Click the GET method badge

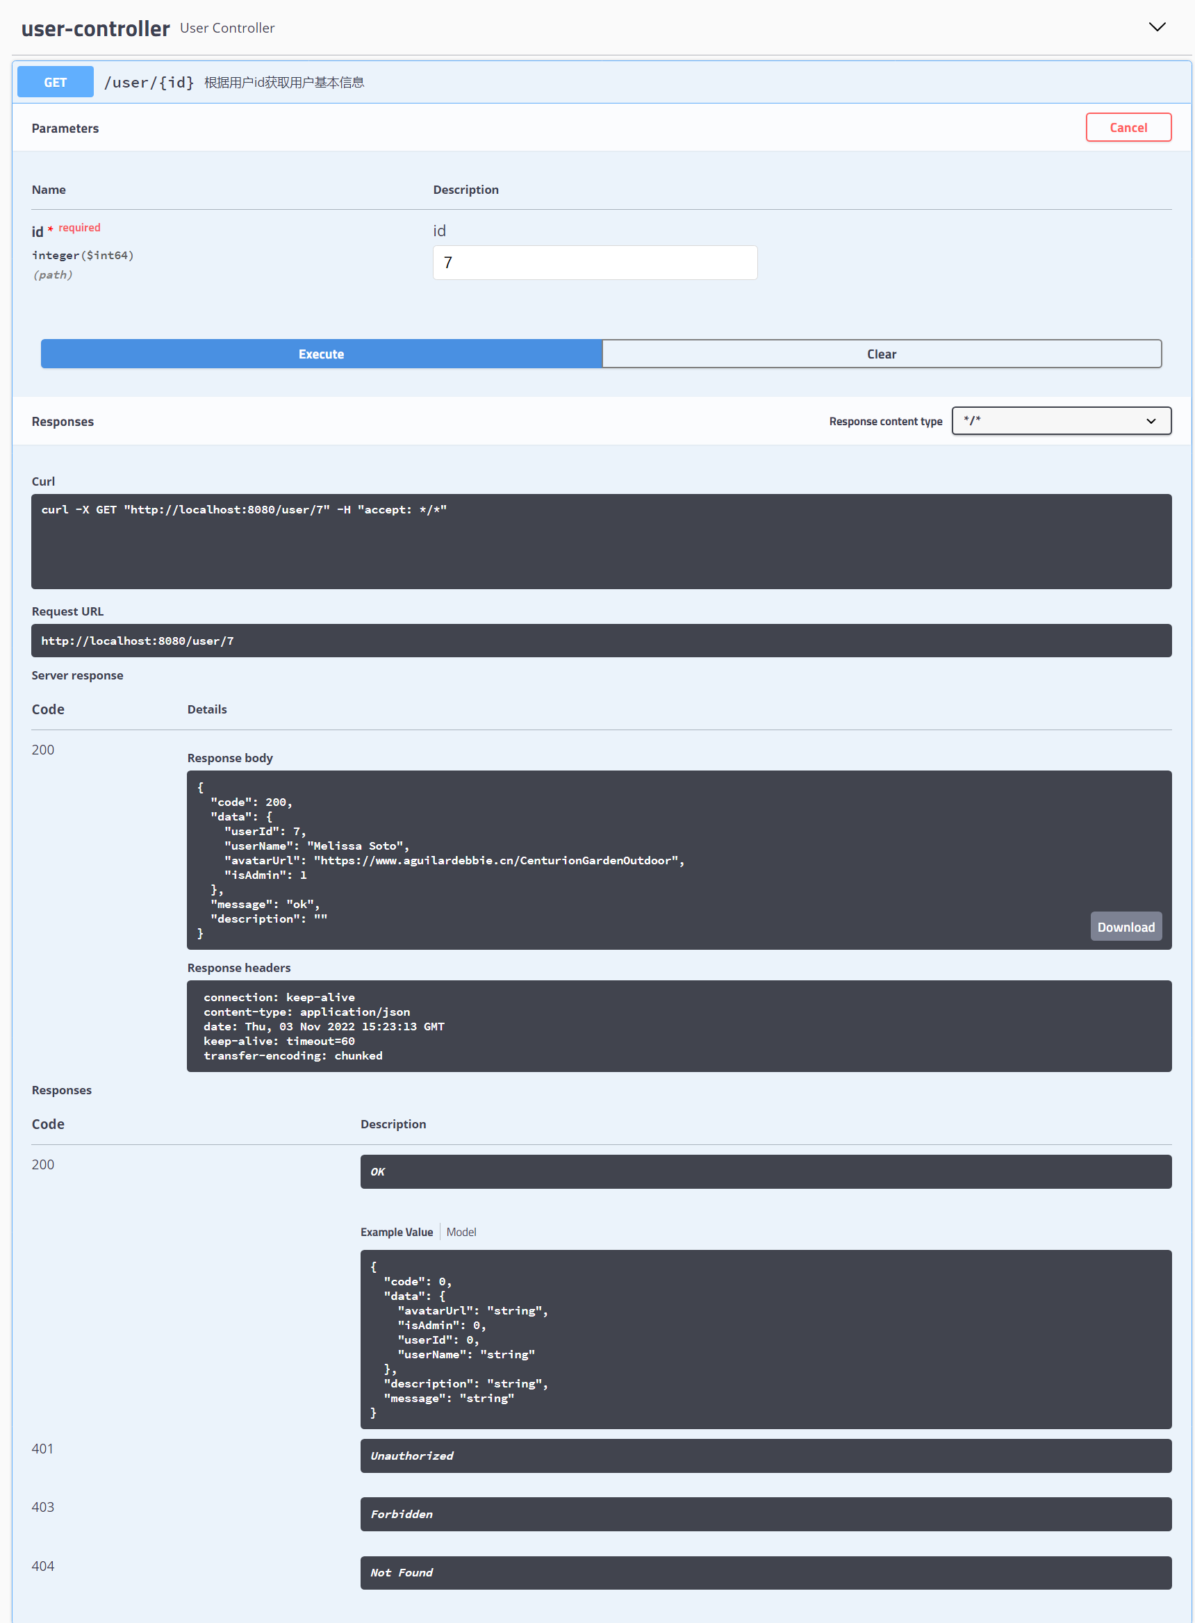coord(55,82)
